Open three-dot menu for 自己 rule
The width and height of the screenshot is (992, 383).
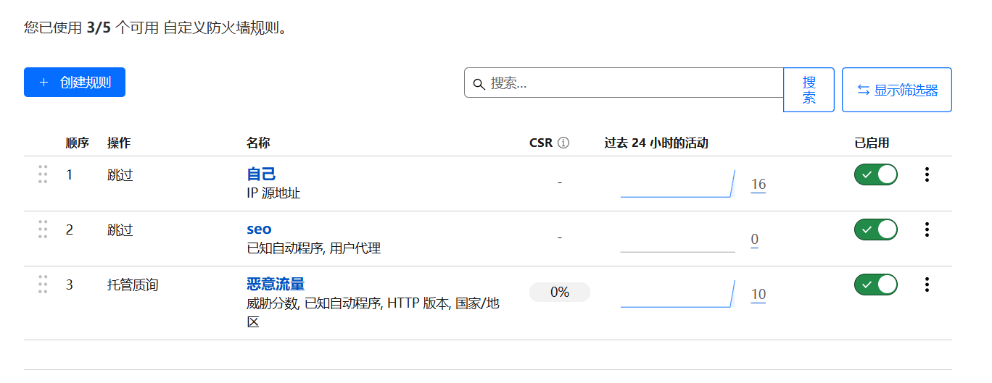click(926, 174)
